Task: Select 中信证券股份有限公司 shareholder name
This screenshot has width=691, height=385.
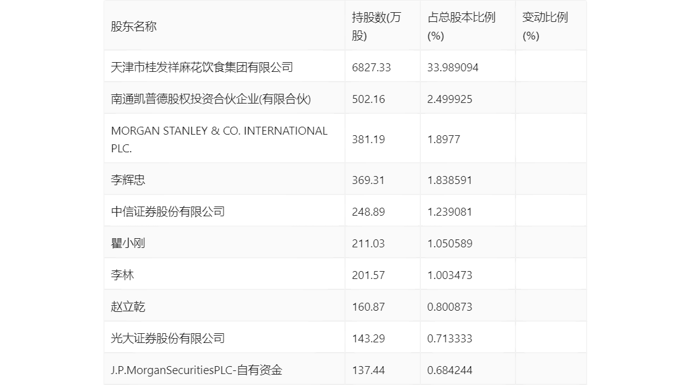Action: [x=168, y=212]
